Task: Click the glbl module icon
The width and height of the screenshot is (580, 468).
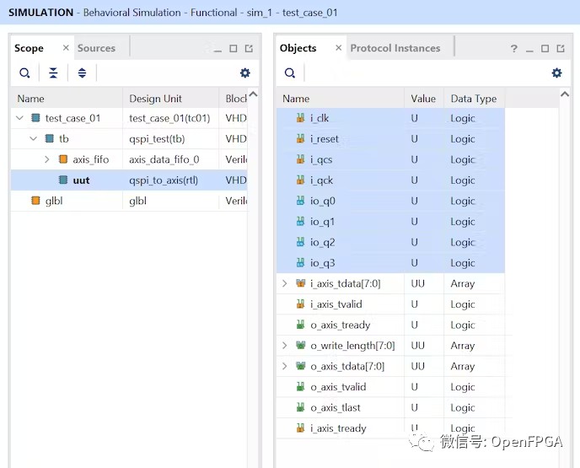Action: point(35,201)
